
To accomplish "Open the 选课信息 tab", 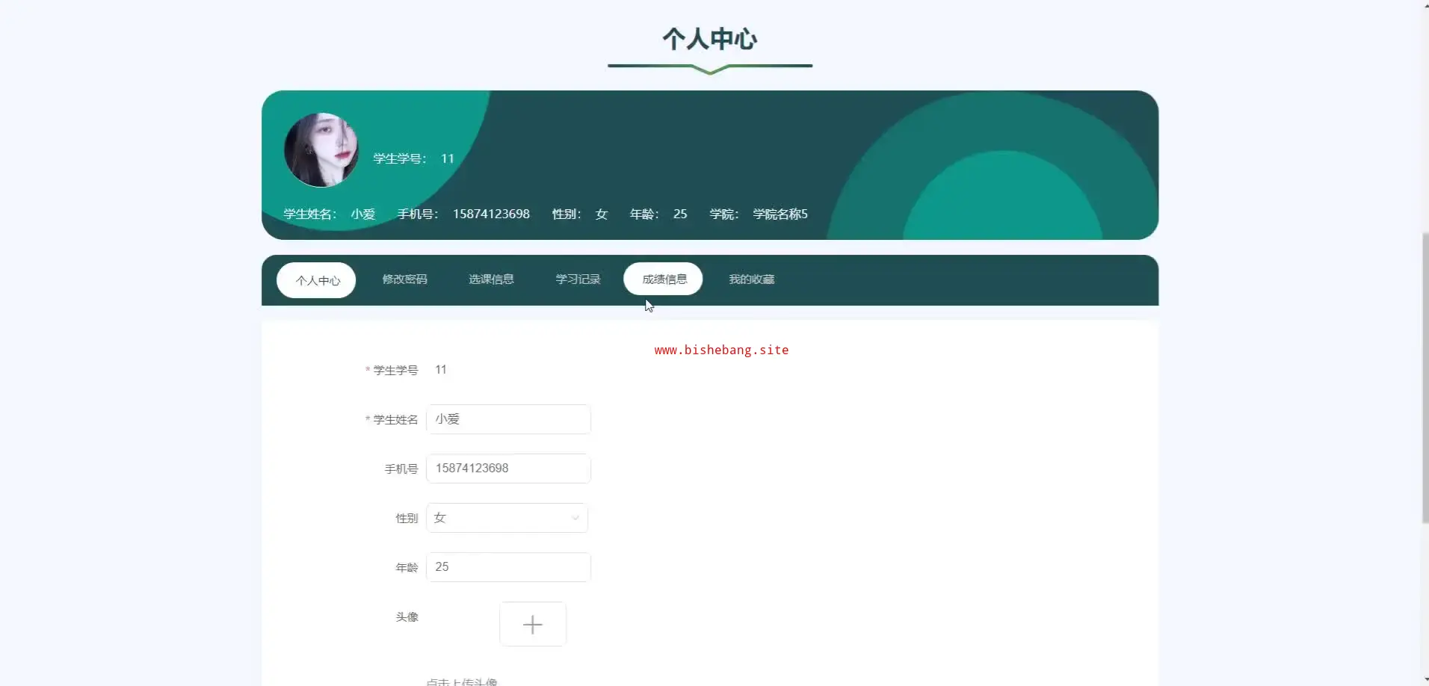I will [x=491, y=279].
